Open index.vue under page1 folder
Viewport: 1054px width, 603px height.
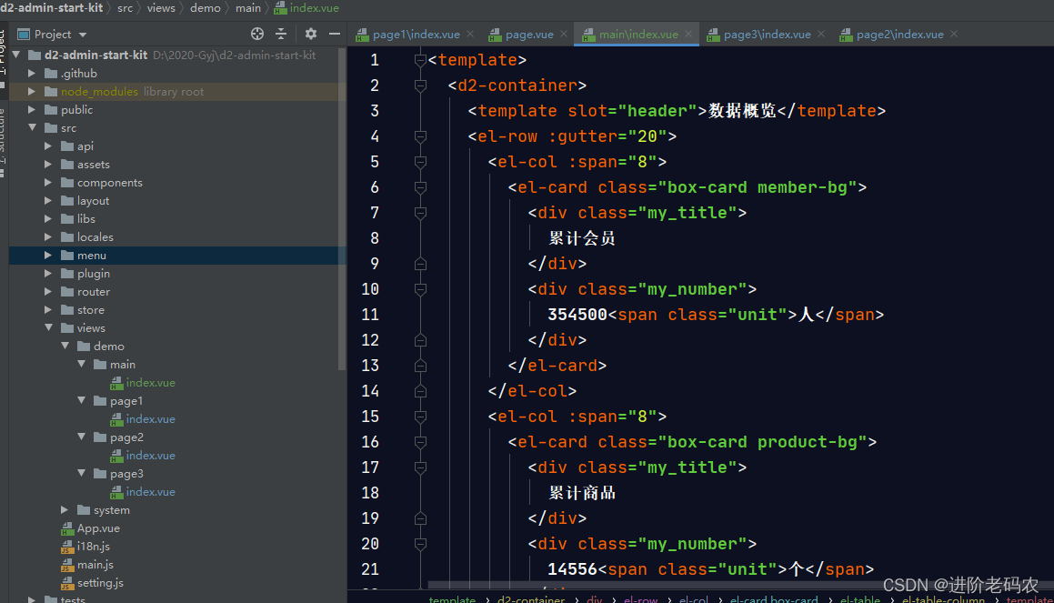point(151,418)
